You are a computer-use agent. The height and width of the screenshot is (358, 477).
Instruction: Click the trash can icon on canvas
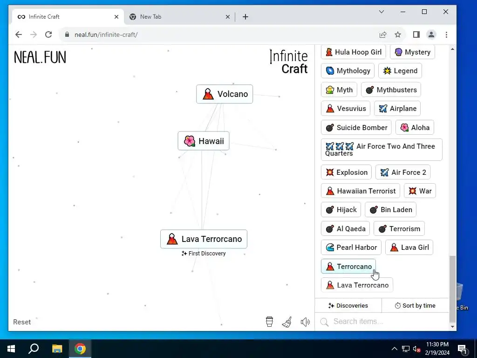[x=269, y=322]
